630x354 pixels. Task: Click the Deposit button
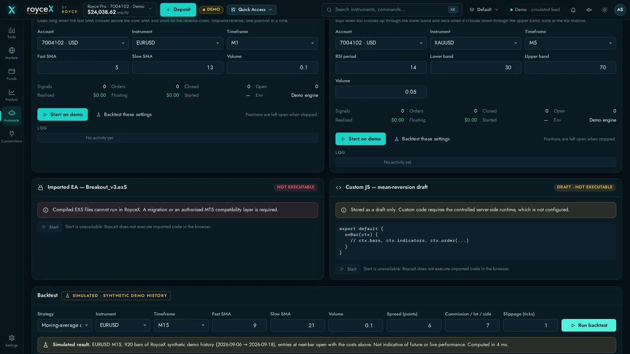pos(178,10)
